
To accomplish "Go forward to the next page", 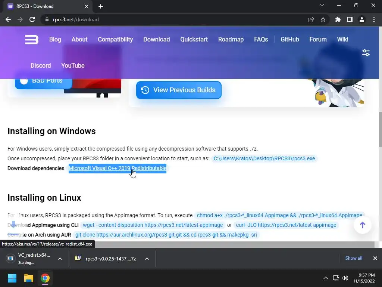I will pos(20,19).
